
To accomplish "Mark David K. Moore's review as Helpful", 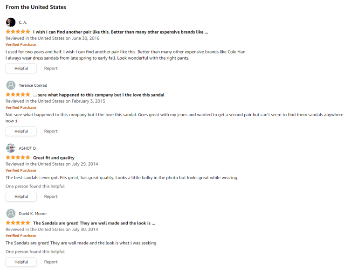I will [x=21, y=262].
